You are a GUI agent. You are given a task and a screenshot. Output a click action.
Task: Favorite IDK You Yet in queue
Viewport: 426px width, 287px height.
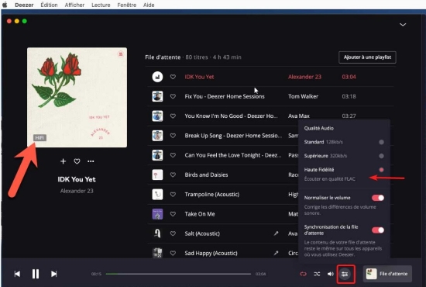point(173,77)
